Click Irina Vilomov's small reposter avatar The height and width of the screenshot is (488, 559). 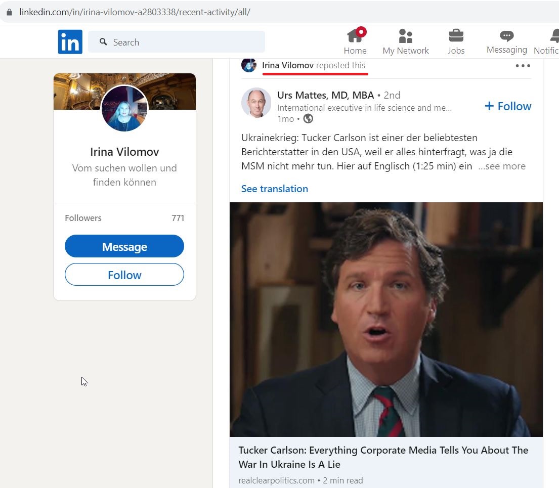point(249,65)
